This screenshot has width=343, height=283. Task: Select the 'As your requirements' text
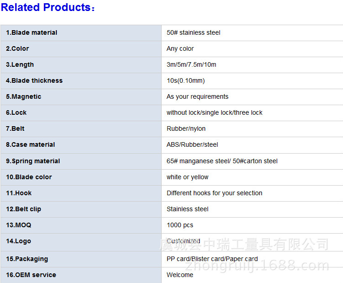(197, 96)
